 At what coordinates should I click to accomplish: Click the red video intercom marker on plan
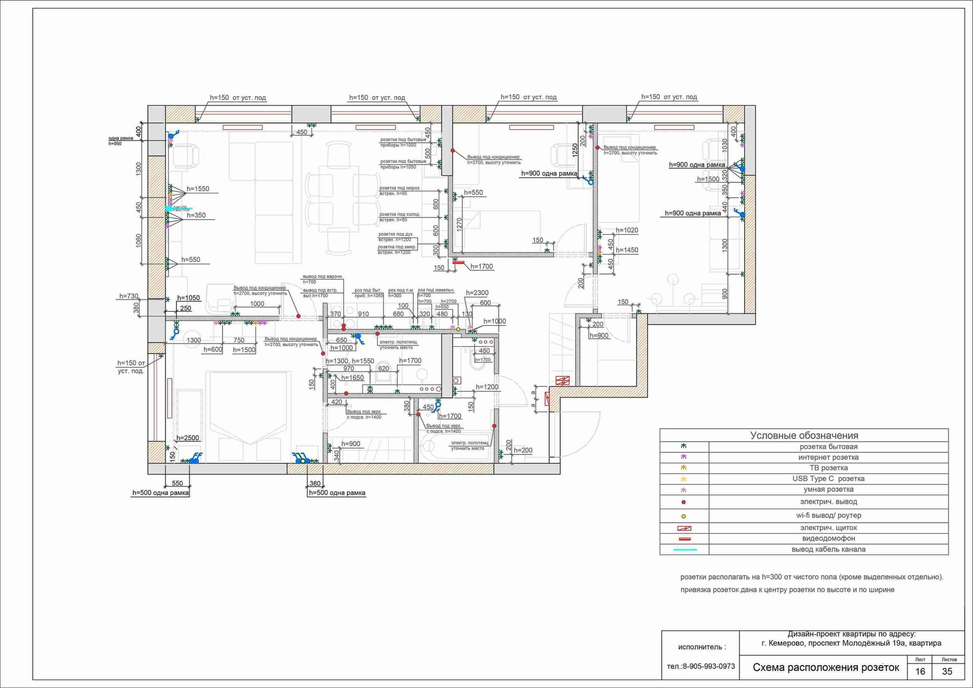pos(458,263)
